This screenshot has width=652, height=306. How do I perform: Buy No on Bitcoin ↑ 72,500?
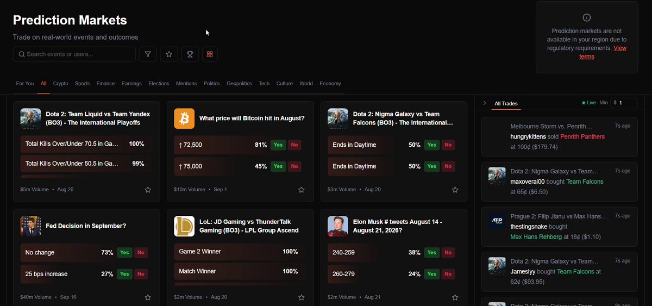(294, 145)
